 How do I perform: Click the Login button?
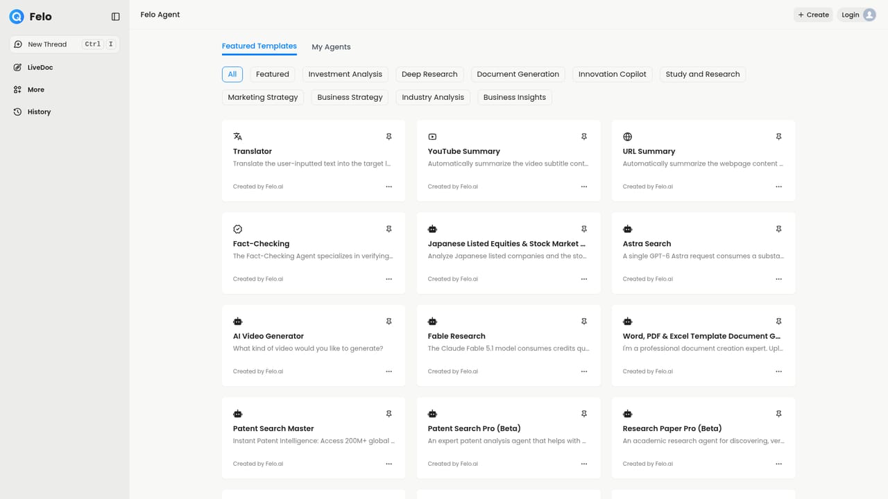click(x=857, y=15)
